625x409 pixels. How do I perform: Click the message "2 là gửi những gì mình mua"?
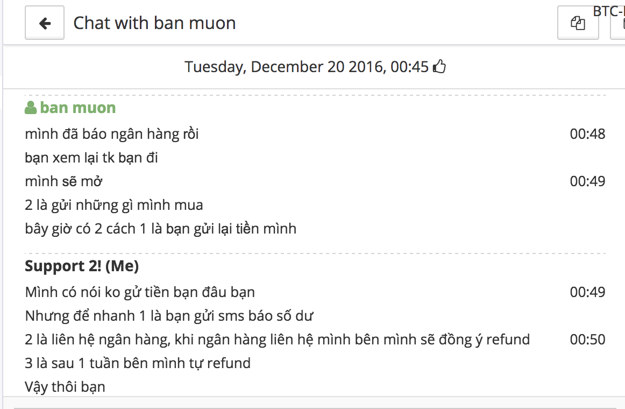click(114, 205)
